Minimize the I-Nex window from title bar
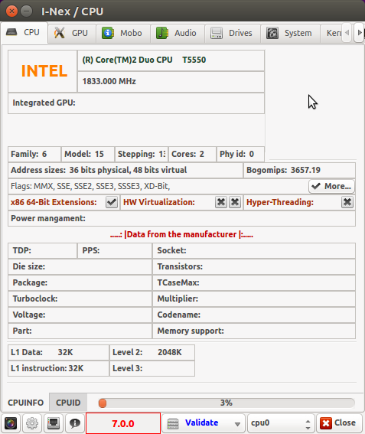365x434 pixels. (27, 11)
